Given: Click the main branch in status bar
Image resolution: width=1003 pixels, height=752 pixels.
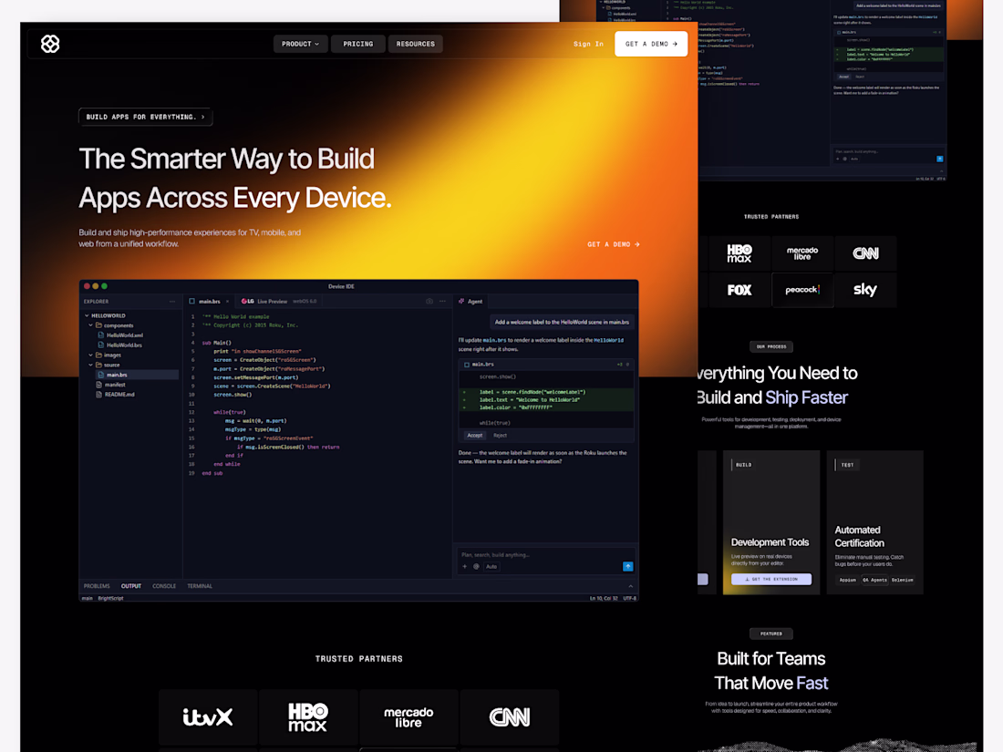Looking at the screenshot, I should [x=87, y=599].
